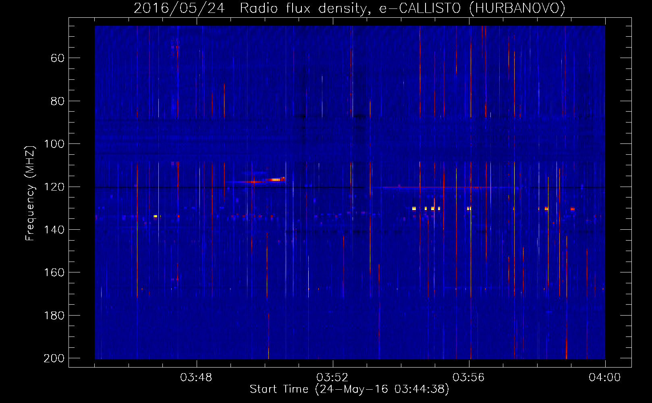Click the 'Frequency (MHZ)' axis label

(x=30, y=193)
